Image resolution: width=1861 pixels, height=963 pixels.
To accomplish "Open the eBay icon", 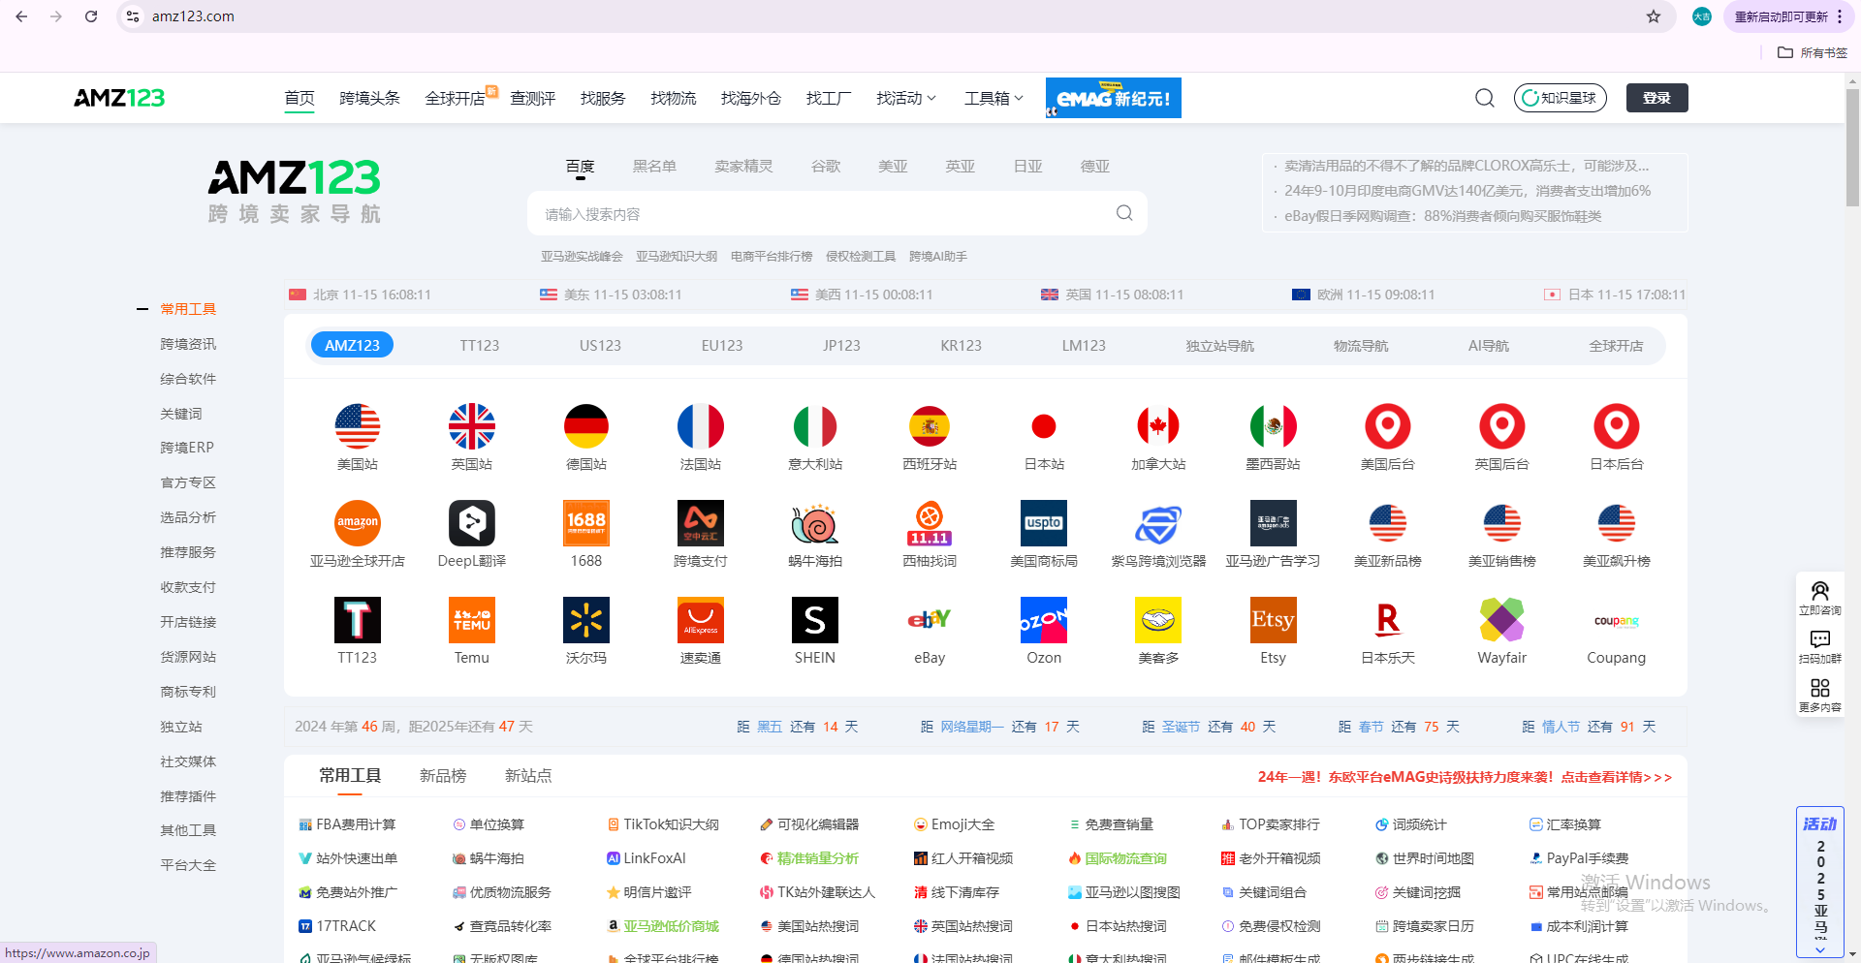I will click(930, 620).
